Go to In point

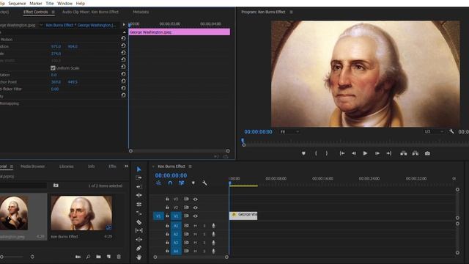point(342,153)
